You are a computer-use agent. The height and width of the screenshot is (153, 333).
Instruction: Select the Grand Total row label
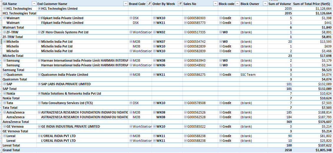pyautogui.click(x=11, y=150)
